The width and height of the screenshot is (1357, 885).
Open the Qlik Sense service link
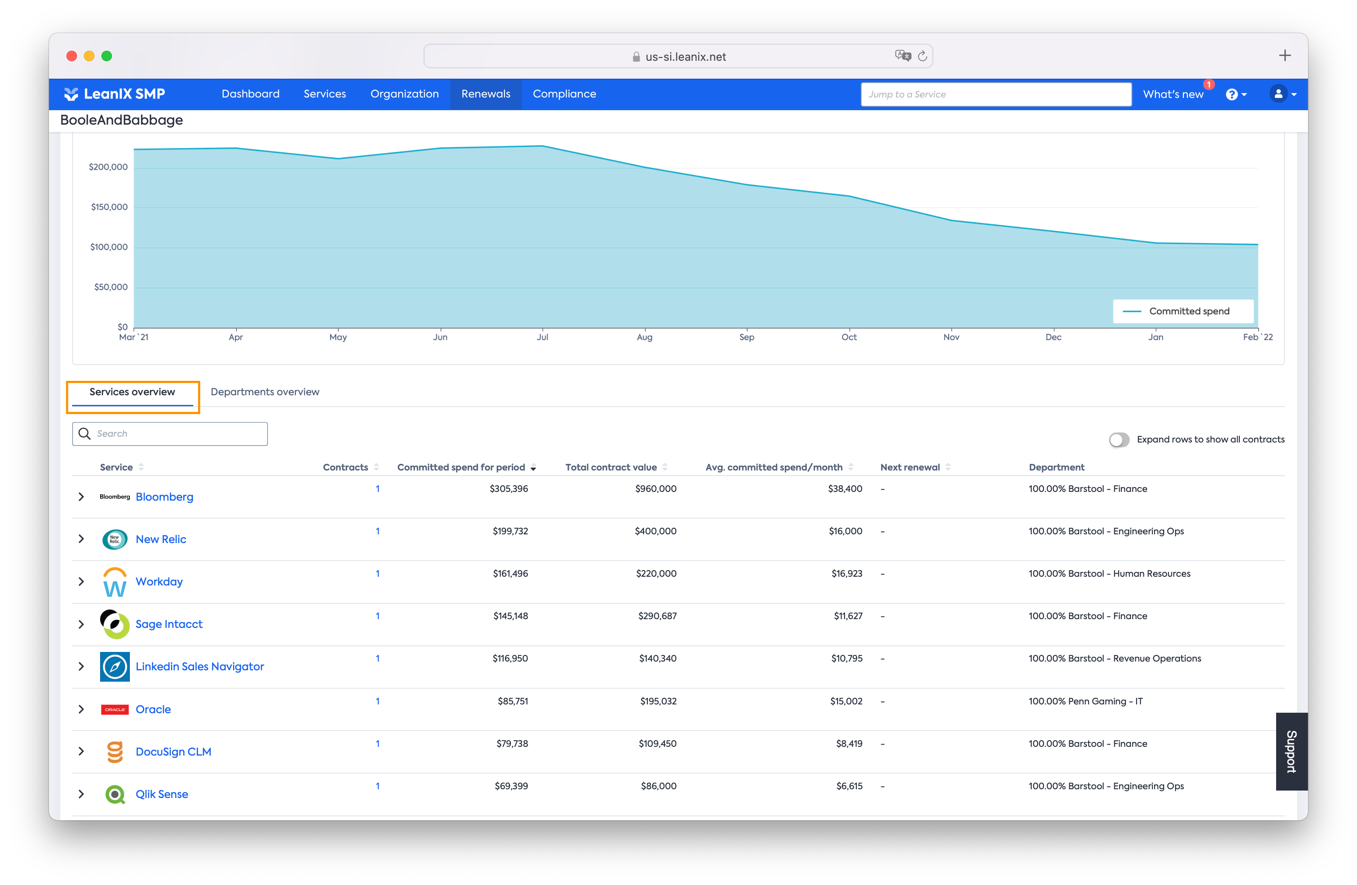161,794
